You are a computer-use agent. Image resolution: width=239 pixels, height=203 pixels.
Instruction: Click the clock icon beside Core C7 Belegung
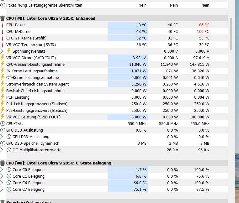pyautogui.click(x=9, y=189)
